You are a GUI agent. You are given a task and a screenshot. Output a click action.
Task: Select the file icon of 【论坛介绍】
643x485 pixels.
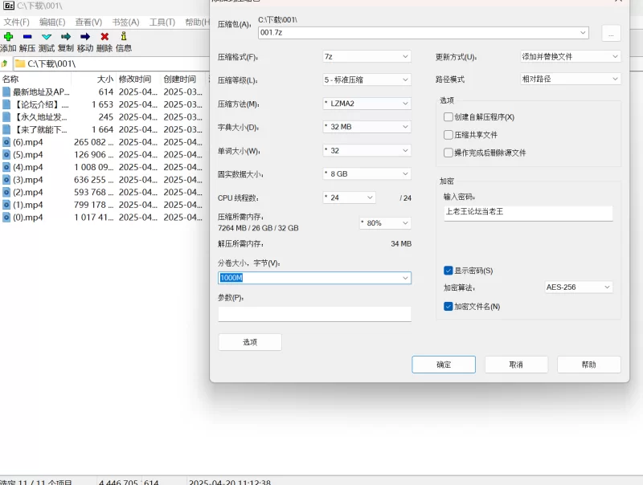click(6, 104)
